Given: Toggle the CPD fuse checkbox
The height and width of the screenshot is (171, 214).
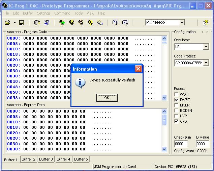Looking at the screenshot, I should [176, 121].
